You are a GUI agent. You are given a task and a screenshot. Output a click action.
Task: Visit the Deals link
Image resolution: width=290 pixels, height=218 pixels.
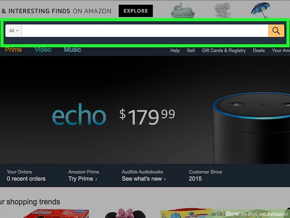point(259,50)
